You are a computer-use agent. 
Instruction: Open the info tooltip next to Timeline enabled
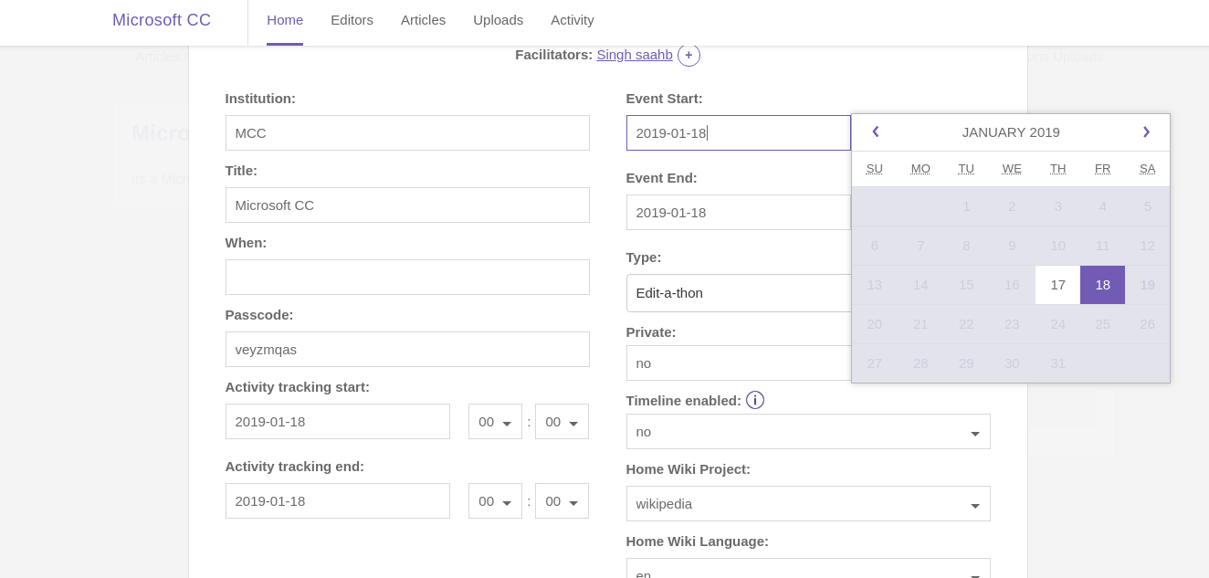click(x=755, y=400)
